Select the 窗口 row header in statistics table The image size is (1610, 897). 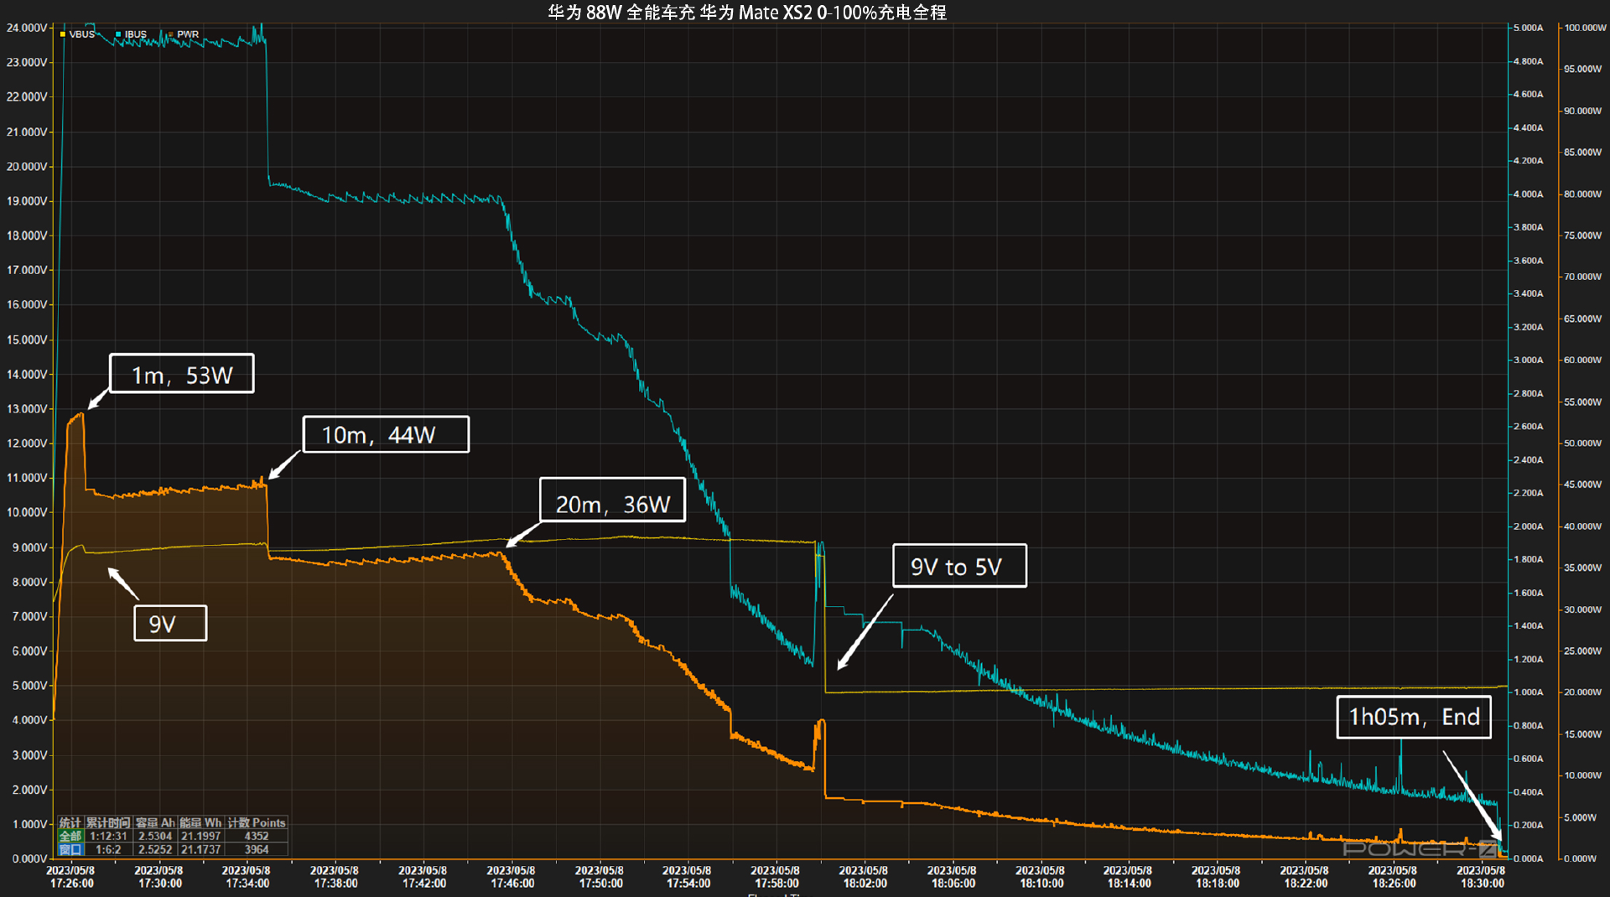coord(70,849)
